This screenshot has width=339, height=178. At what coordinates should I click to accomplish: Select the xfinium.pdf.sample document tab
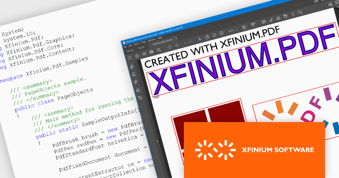(163, 42)
